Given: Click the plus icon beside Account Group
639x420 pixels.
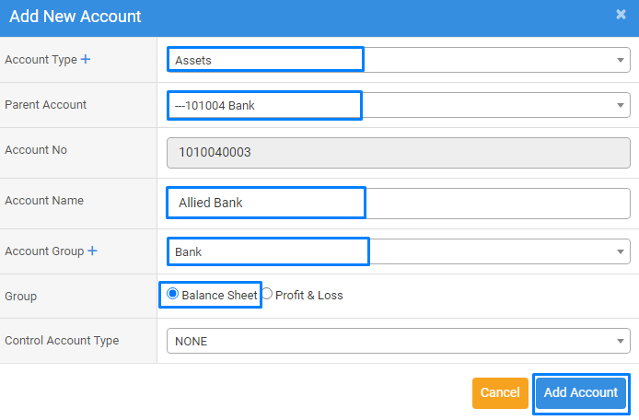Looking at the screenshot, I should coord(92,251).
